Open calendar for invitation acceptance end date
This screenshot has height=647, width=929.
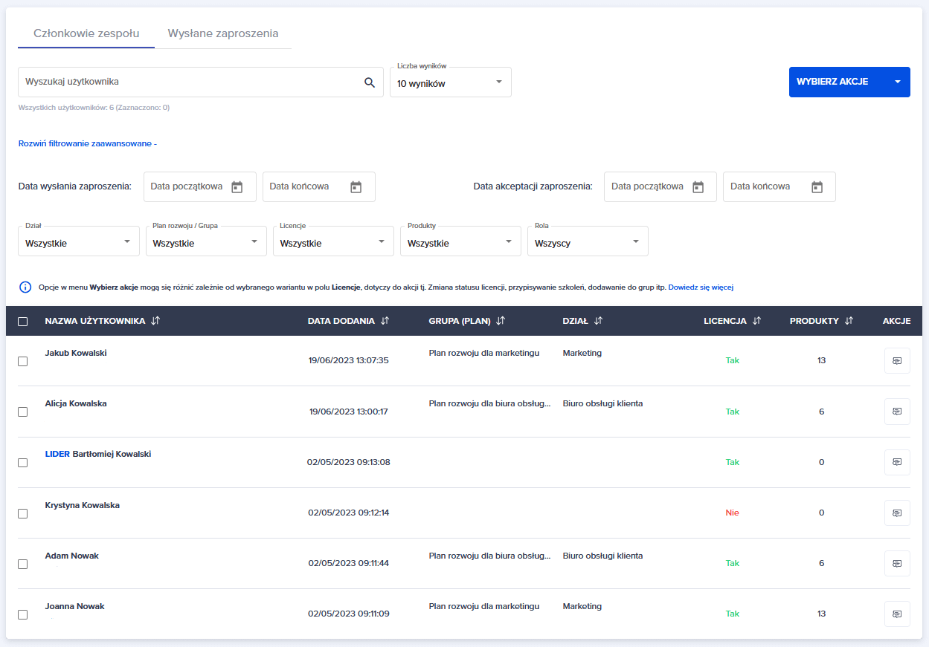click(817, 187)
